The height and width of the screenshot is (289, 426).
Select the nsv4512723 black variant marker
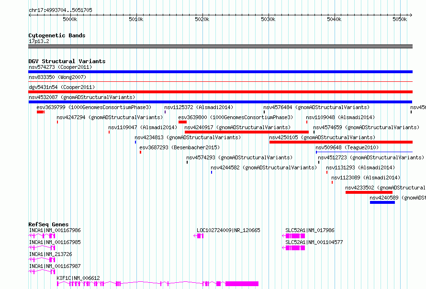(x=319, y=162)
